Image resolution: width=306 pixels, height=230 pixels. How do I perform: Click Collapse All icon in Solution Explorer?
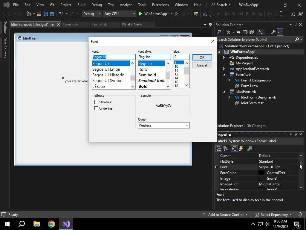245,32
